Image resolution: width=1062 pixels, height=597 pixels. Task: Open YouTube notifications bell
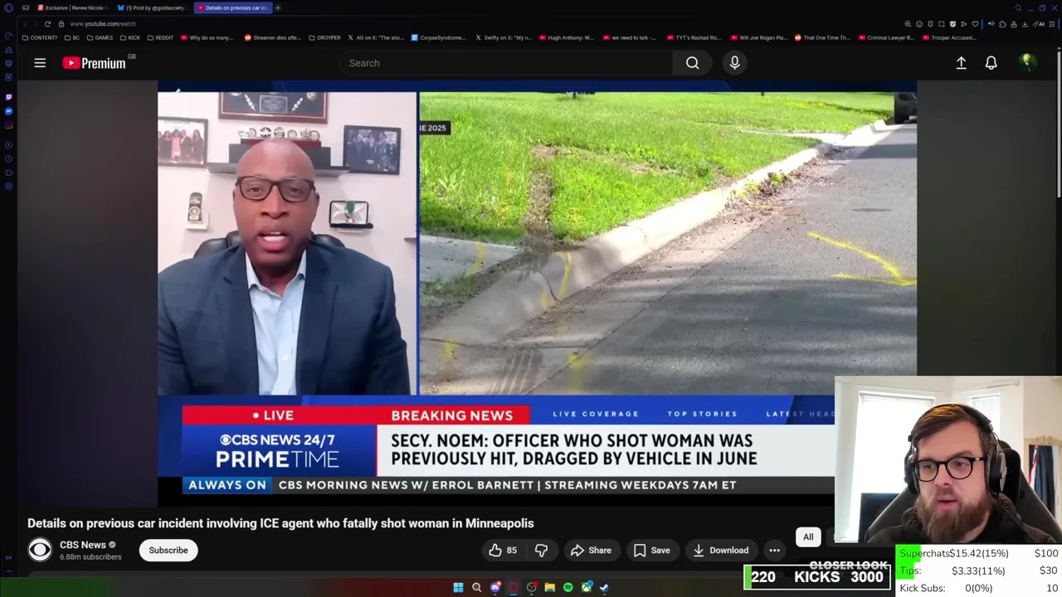(991, 63)
